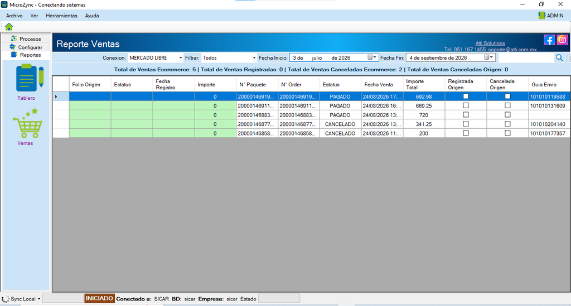Click the row selector arrow of first row
Screen dimensions: 571x306
(61, 96)
